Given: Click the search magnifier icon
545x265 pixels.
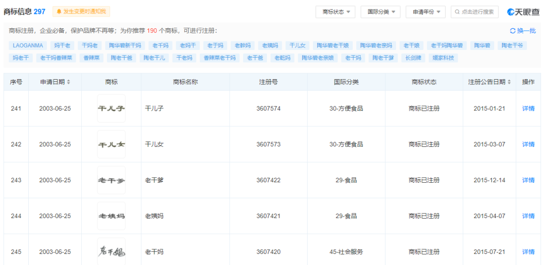Looking at the screenshot, I should tap(457, 12).
